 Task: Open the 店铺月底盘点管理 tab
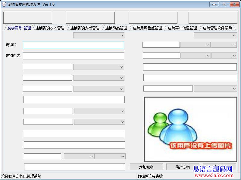(147, 28)
